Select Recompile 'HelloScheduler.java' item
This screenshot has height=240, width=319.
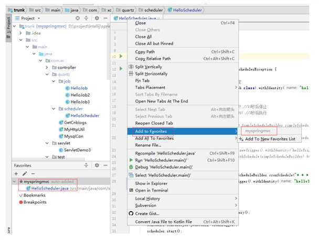coord(183,153)
